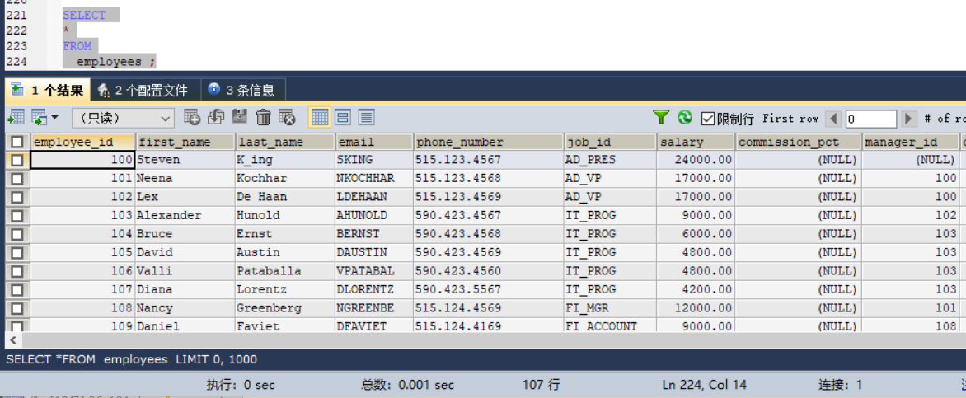966x398 pixels.
Task: Open the (只读) read-only mode dropdown
Action: (x=123, y=118)
